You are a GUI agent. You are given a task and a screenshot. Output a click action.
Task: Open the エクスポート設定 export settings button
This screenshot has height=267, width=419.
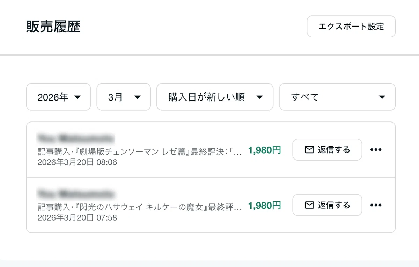tap(351, 26)
